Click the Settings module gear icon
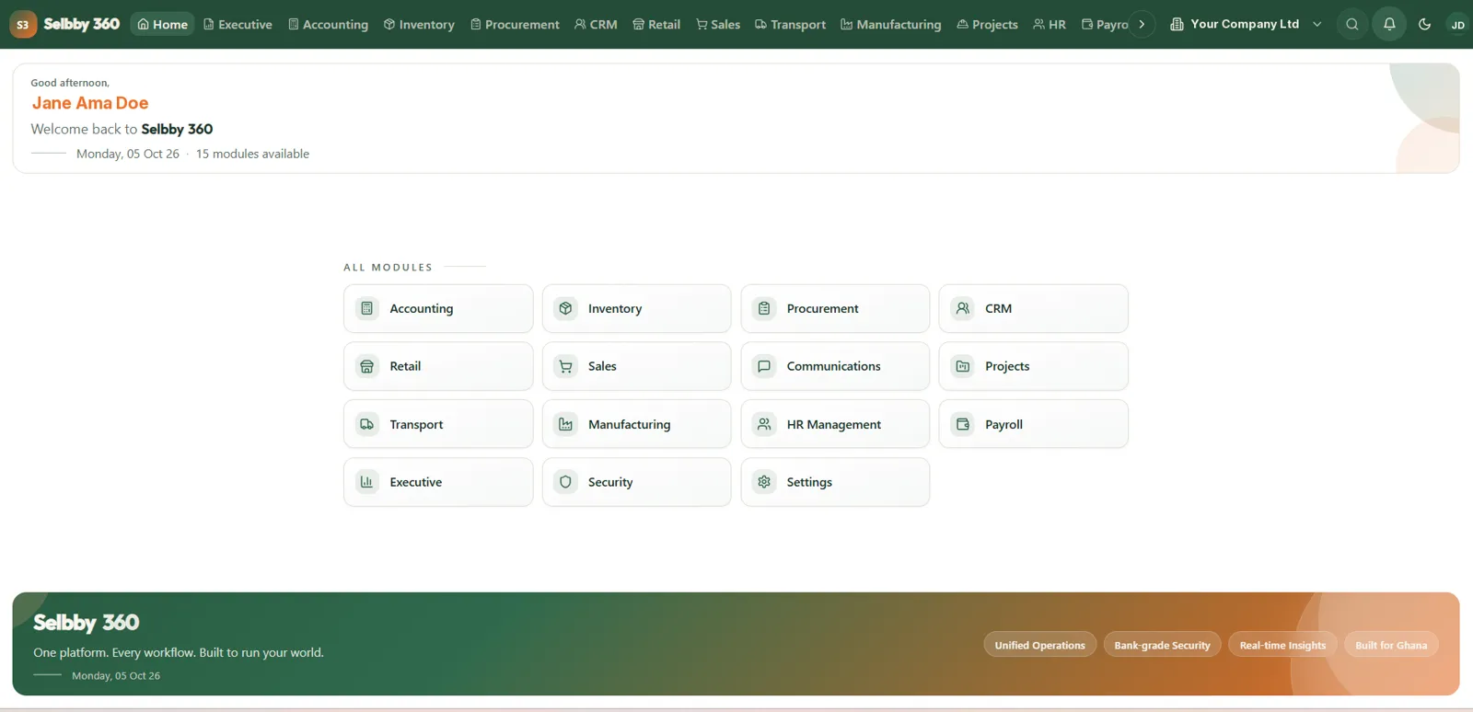This screenshot has height=712, width=1473. 764,482
